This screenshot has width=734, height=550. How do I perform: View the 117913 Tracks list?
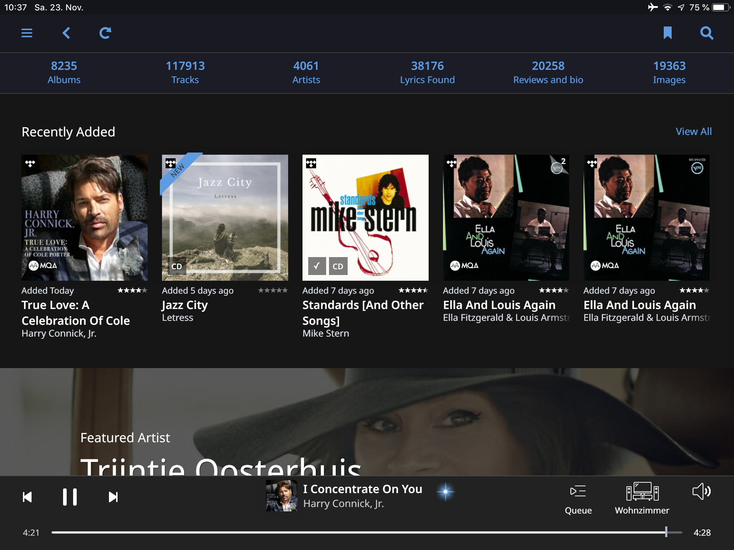(x=185, y=73)
